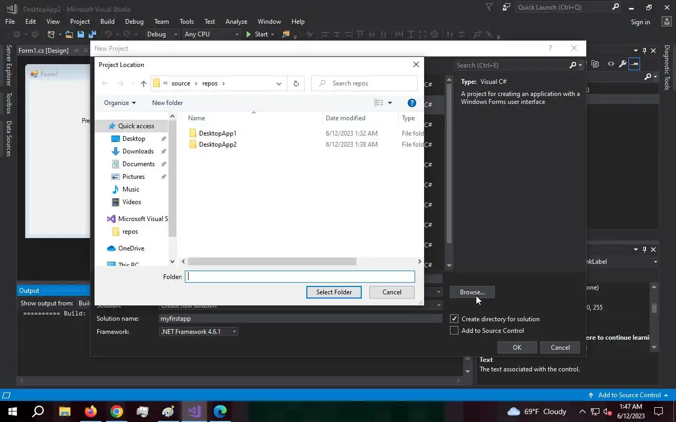Refresh the repos folder listing
This screenshot has height=422, width=676.
click(x=296, y=83)
